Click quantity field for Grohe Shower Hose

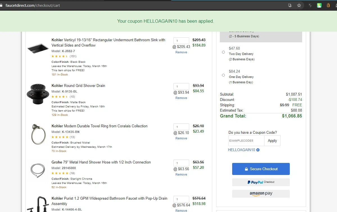coord(181,163)
